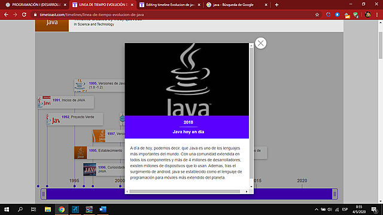Open the browser profile avatar
The image size is (383, 215).
(368, 14)
